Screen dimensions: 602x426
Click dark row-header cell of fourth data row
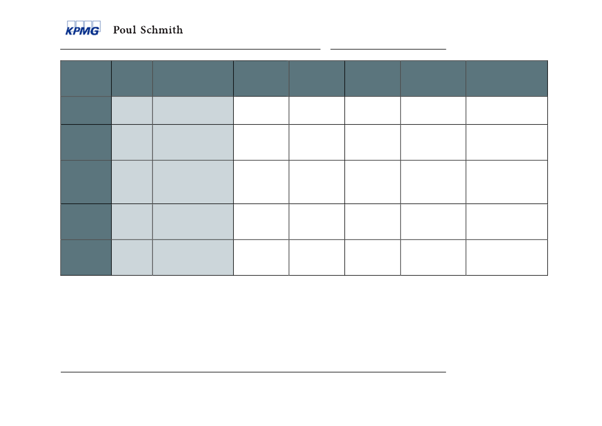(86, 221)
